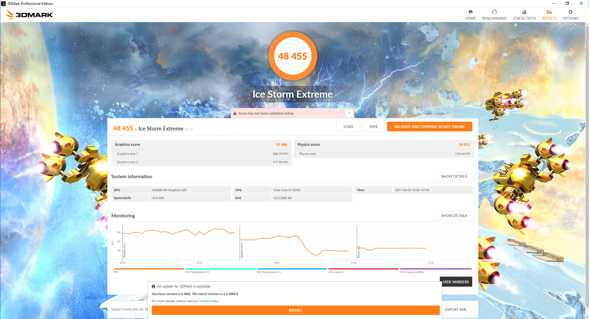The width and height of the screenshot is (589, 319).
Task: Click the info icon in update notice
Action: click(x=153, y=286)
